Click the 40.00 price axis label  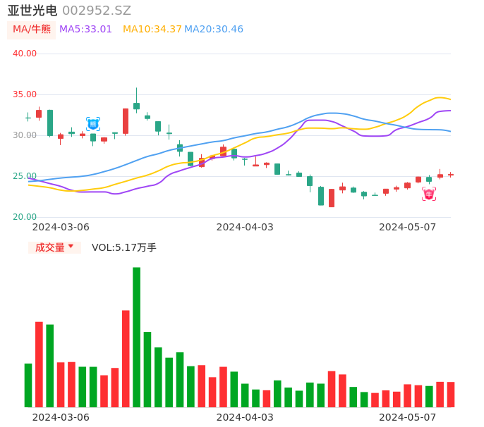pyautogui.click(x=25, y=54)
